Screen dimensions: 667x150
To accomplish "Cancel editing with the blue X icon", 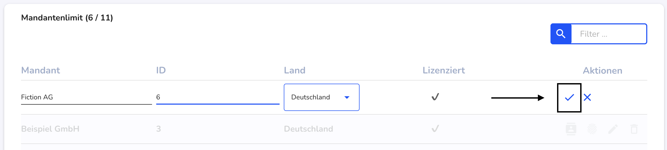I will coord(587,97).
